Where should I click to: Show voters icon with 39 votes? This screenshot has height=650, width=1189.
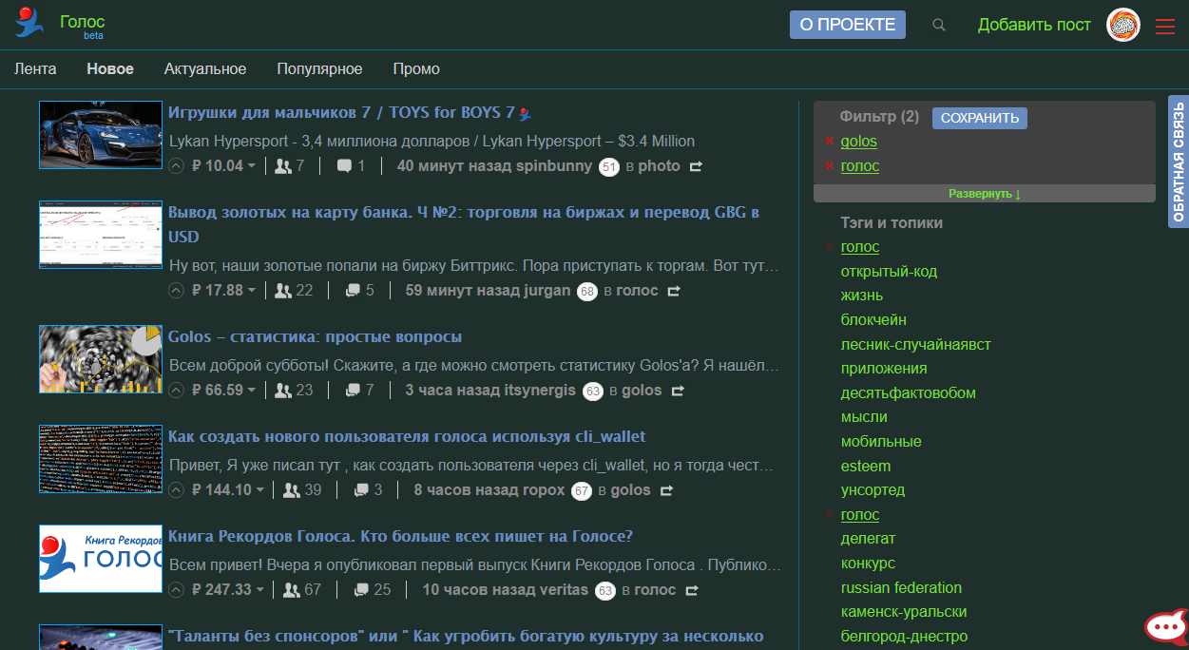(292, 490)
